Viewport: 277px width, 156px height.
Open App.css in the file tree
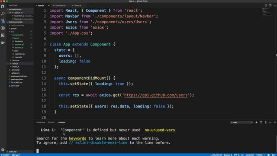click(x=16, y=60)
